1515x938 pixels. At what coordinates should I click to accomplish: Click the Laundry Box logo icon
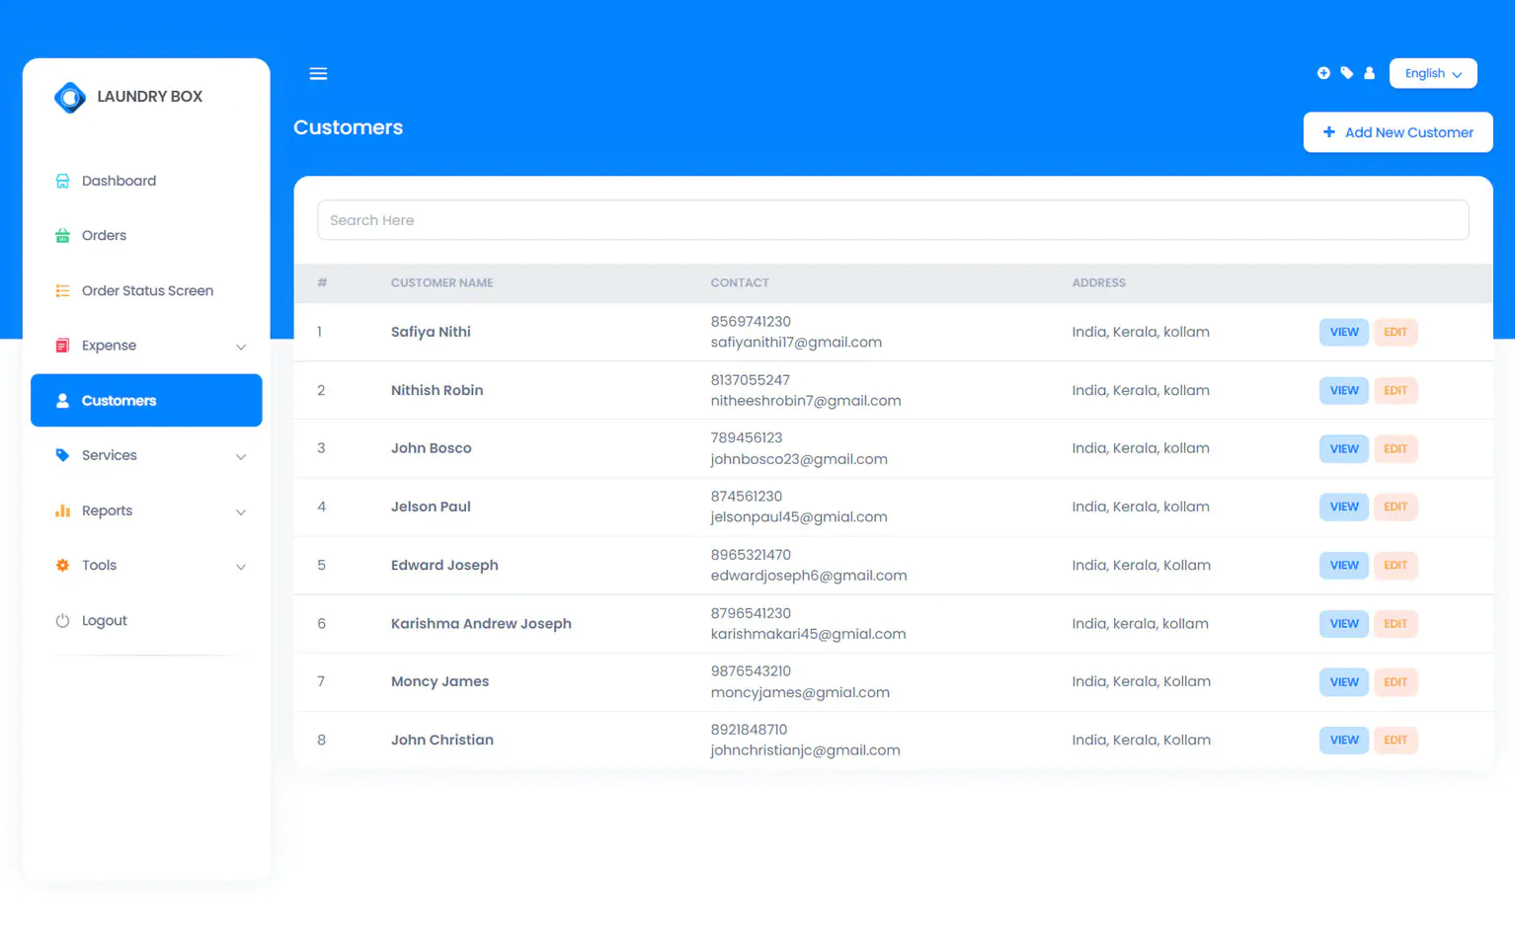point(70,97)
